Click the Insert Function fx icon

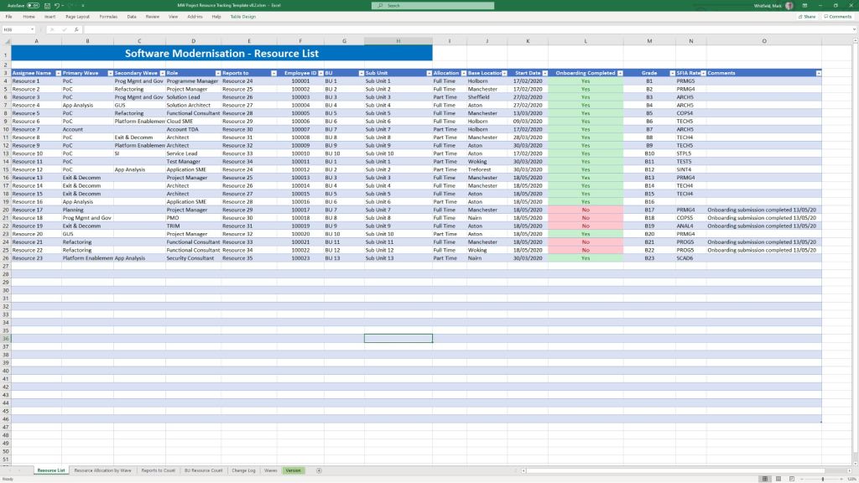(76, 29)
